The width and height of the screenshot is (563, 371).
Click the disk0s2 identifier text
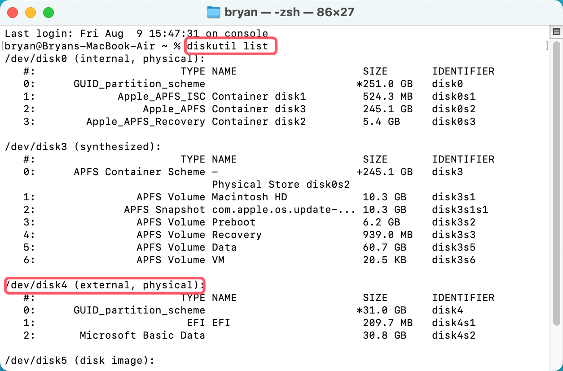click(x=453, y=109)
